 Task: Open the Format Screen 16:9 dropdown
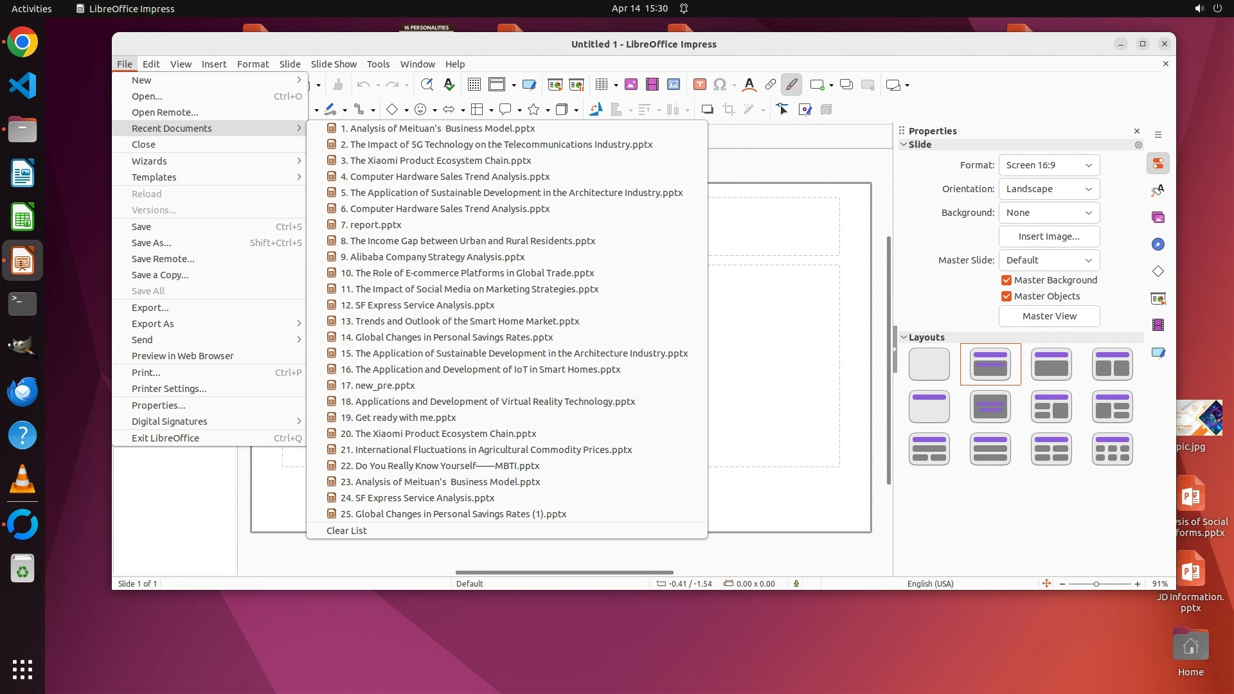coord(1049,165)
